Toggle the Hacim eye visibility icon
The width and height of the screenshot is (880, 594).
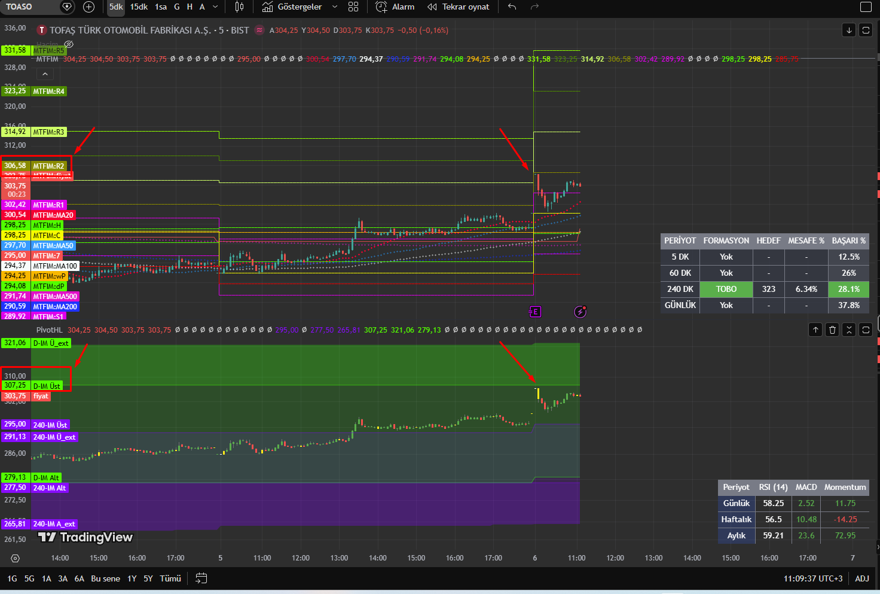pyautogui.click(x=69, y=44)
